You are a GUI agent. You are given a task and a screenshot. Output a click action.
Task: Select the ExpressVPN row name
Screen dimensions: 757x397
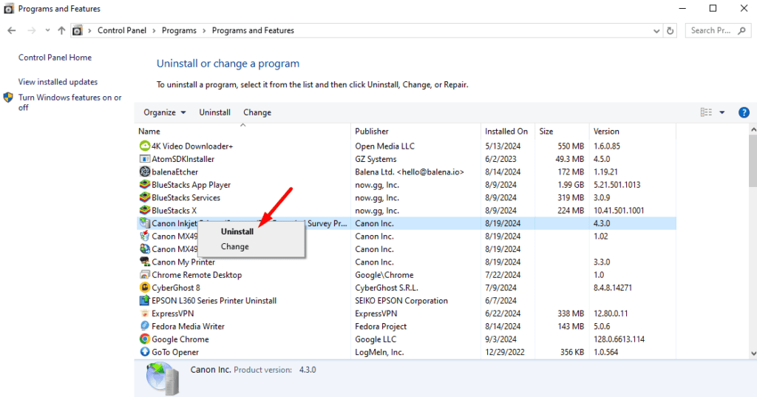[172, 313]
